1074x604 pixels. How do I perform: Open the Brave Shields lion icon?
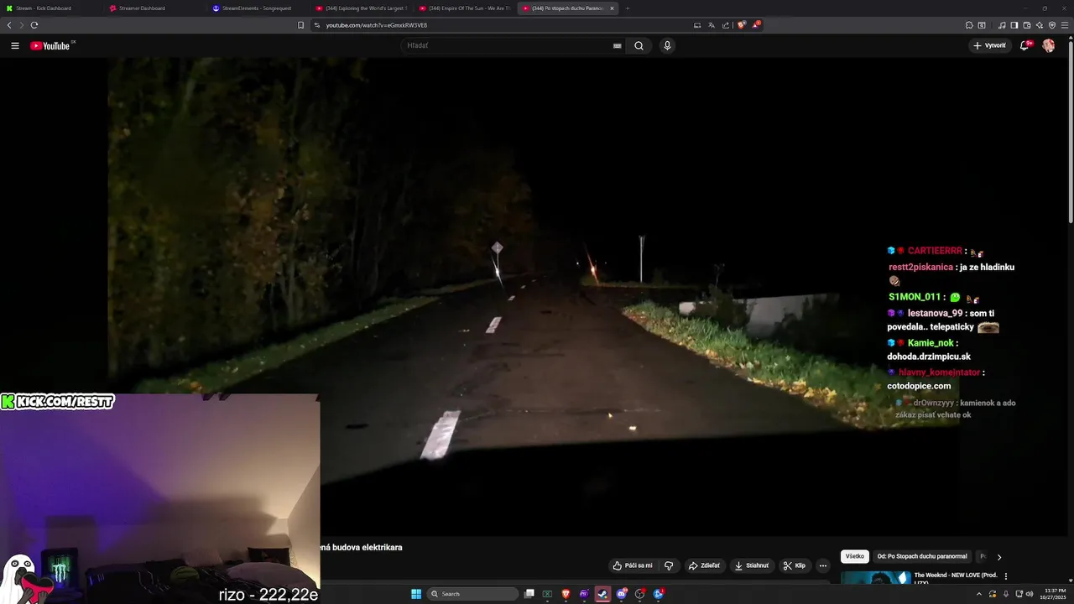(x=741, y=25)
